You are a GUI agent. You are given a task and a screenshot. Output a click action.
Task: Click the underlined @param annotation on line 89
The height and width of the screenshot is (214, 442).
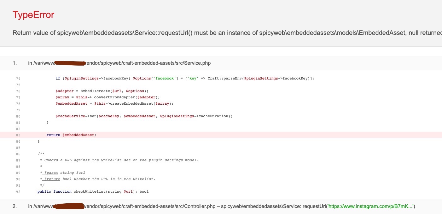(x=50, y=173)
